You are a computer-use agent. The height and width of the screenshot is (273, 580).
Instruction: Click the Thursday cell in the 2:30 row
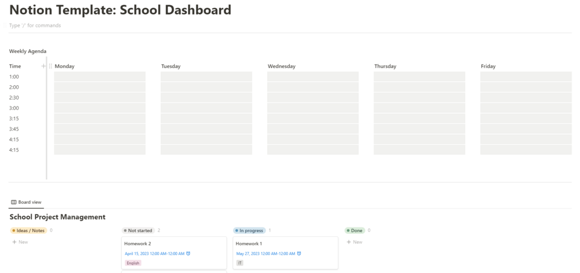tap(420, 98)
